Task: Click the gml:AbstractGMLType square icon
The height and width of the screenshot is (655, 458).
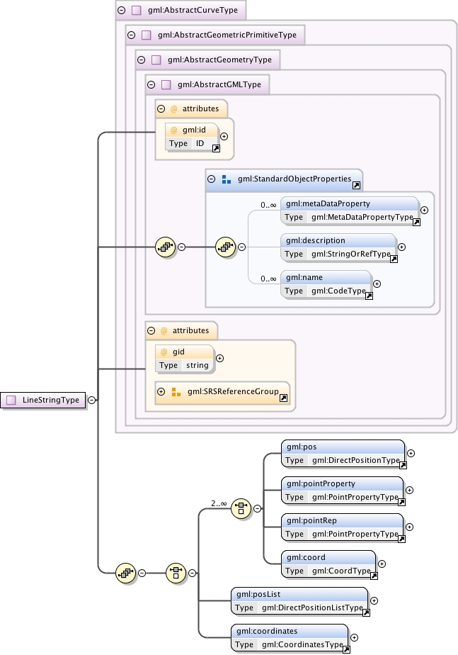Action: click(x=166, y=84)
